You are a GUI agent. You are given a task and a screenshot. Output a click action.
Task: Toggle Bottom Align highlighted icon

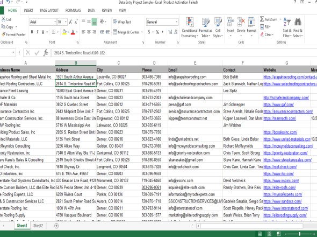pyautogui.click(x=94, y=22)
